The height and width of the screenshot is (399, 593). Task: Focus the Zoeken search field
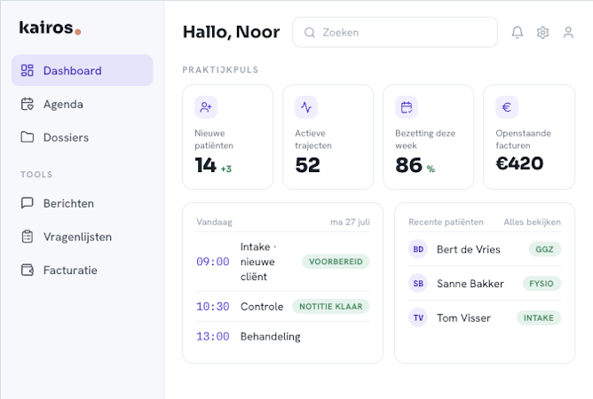(x=395, y=33)
